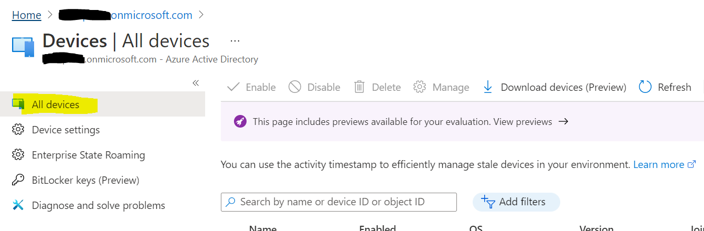
Task: Click the Enterprise State Roaming gear icon
Action: (x=18, y=155)
